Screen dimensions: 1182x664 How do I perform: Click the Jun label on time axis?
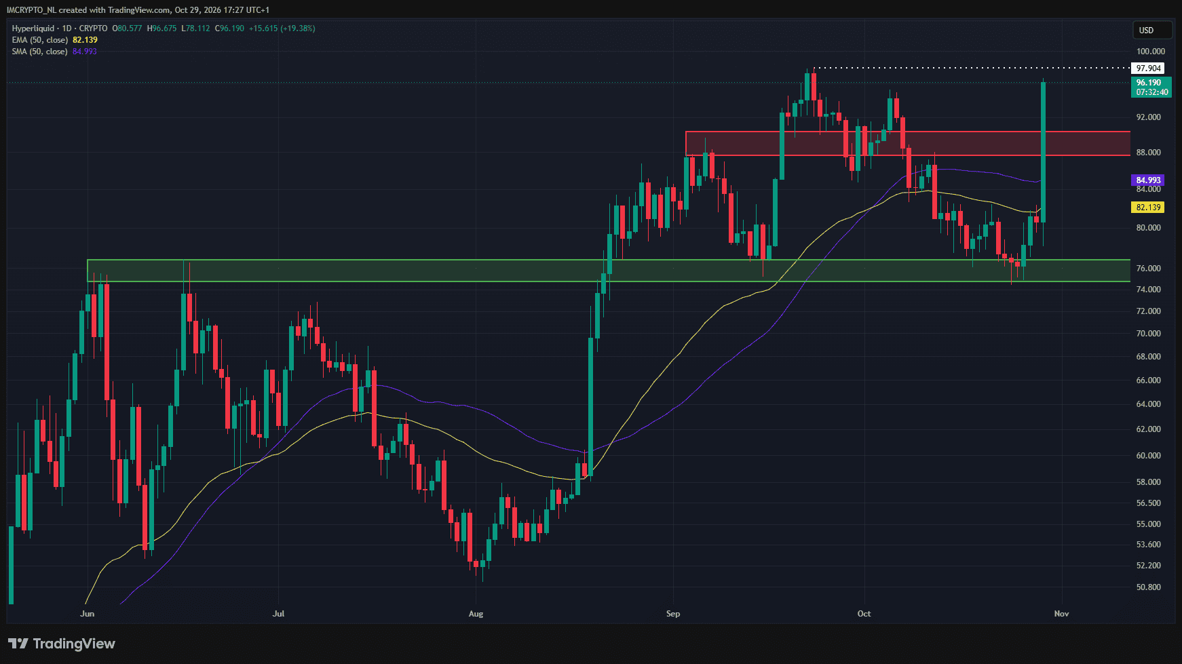(87, 614)
